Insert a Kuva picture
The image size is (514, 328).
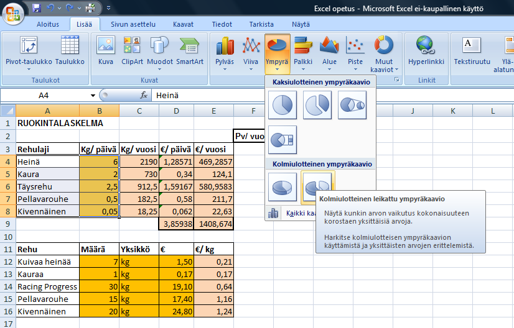[x=106, y=50]
